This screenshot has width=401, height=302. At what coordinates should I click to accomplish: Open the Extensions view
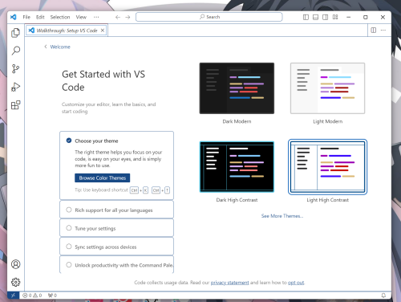pos(15,105)
